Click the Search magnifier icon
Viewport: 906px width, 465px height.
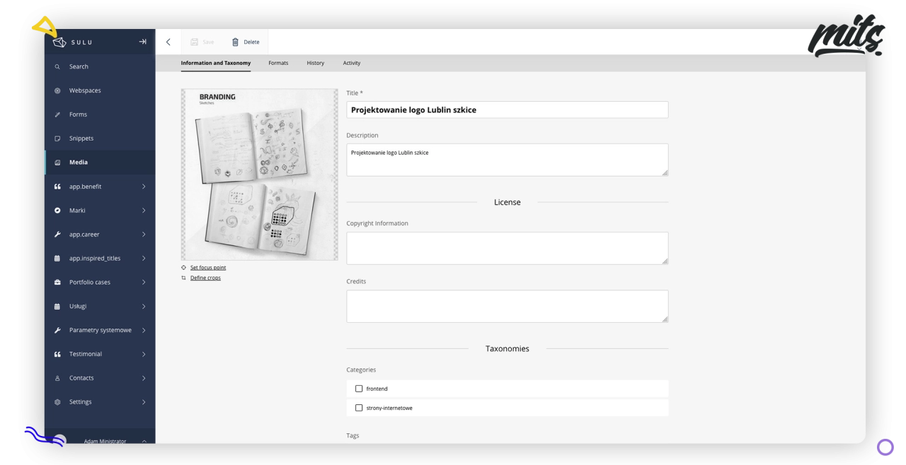click(57, 66)
